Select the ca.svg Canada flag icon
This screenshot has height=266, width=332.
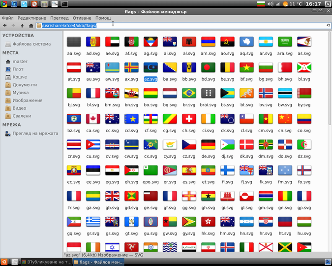pos(93,119)
